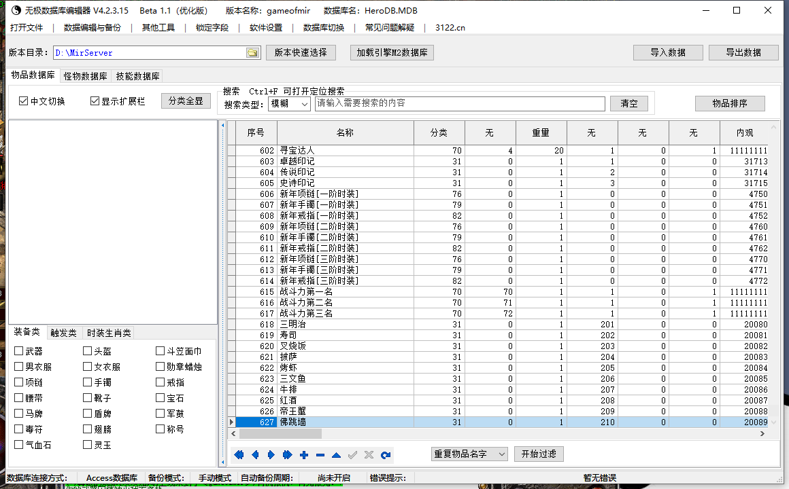The width and height of the screenshot is (789, 489).
Task: Add new record with plus icon
Action: [x=304, y=455]
